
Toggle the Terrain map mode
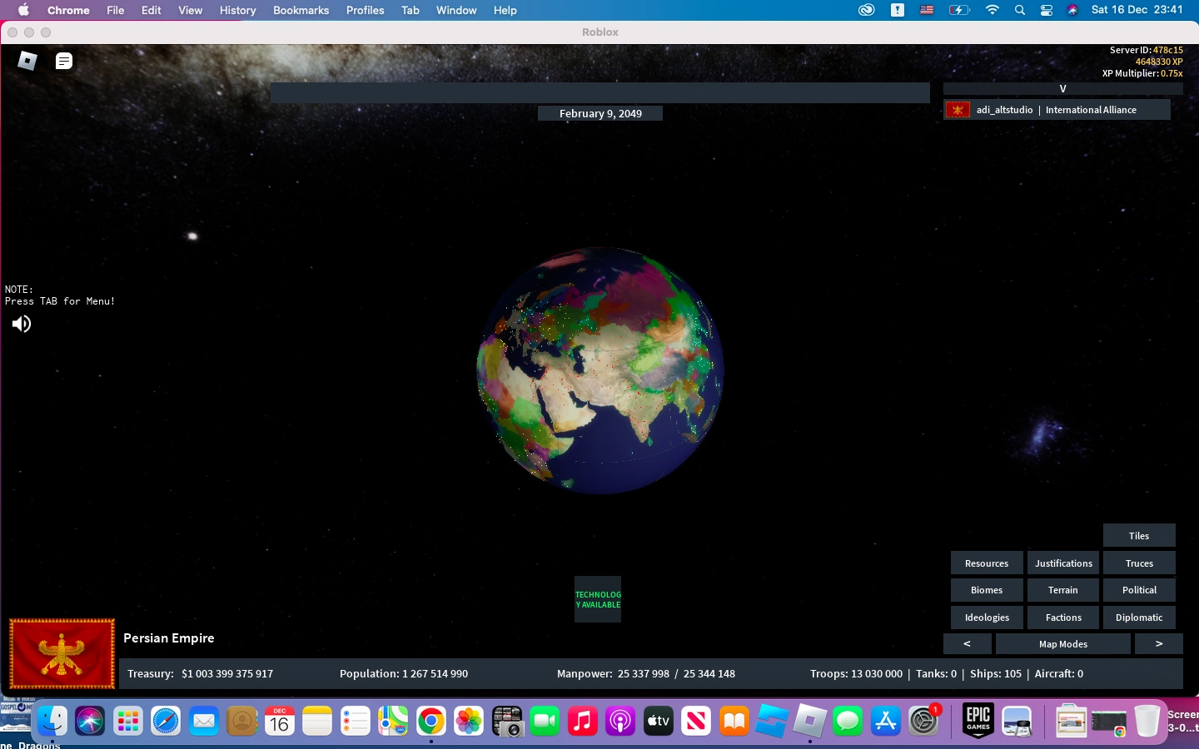[x=1062, y=590]
